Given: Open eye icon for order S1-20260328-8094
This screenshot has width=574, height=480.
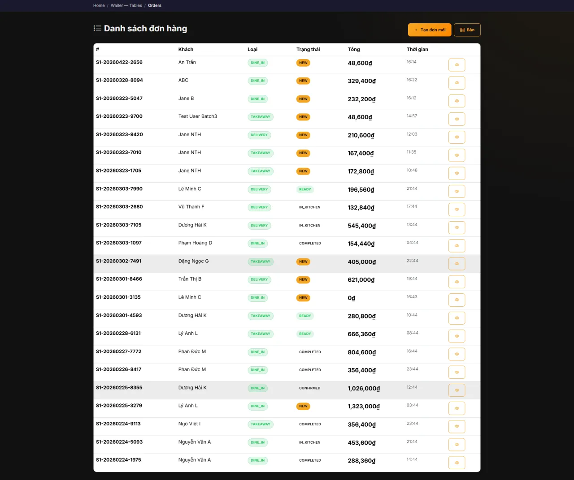Looking at the screenshot, I should [x=457, y=83].
